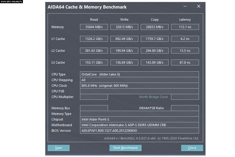This screenshot has width=235, height=157.
Task: Click the L3 Cache Read 153.11 GB/s value
Action: pos(94,63)
